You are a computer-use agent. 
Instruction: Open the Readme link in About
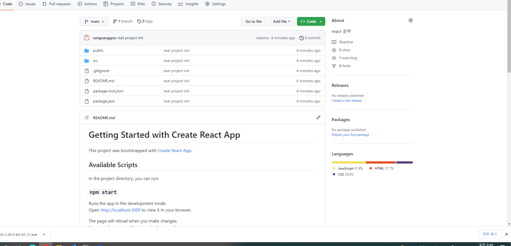[342, 42]
